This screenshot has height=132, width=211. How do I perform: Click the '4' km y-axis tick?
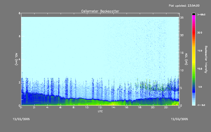(20, 59)
